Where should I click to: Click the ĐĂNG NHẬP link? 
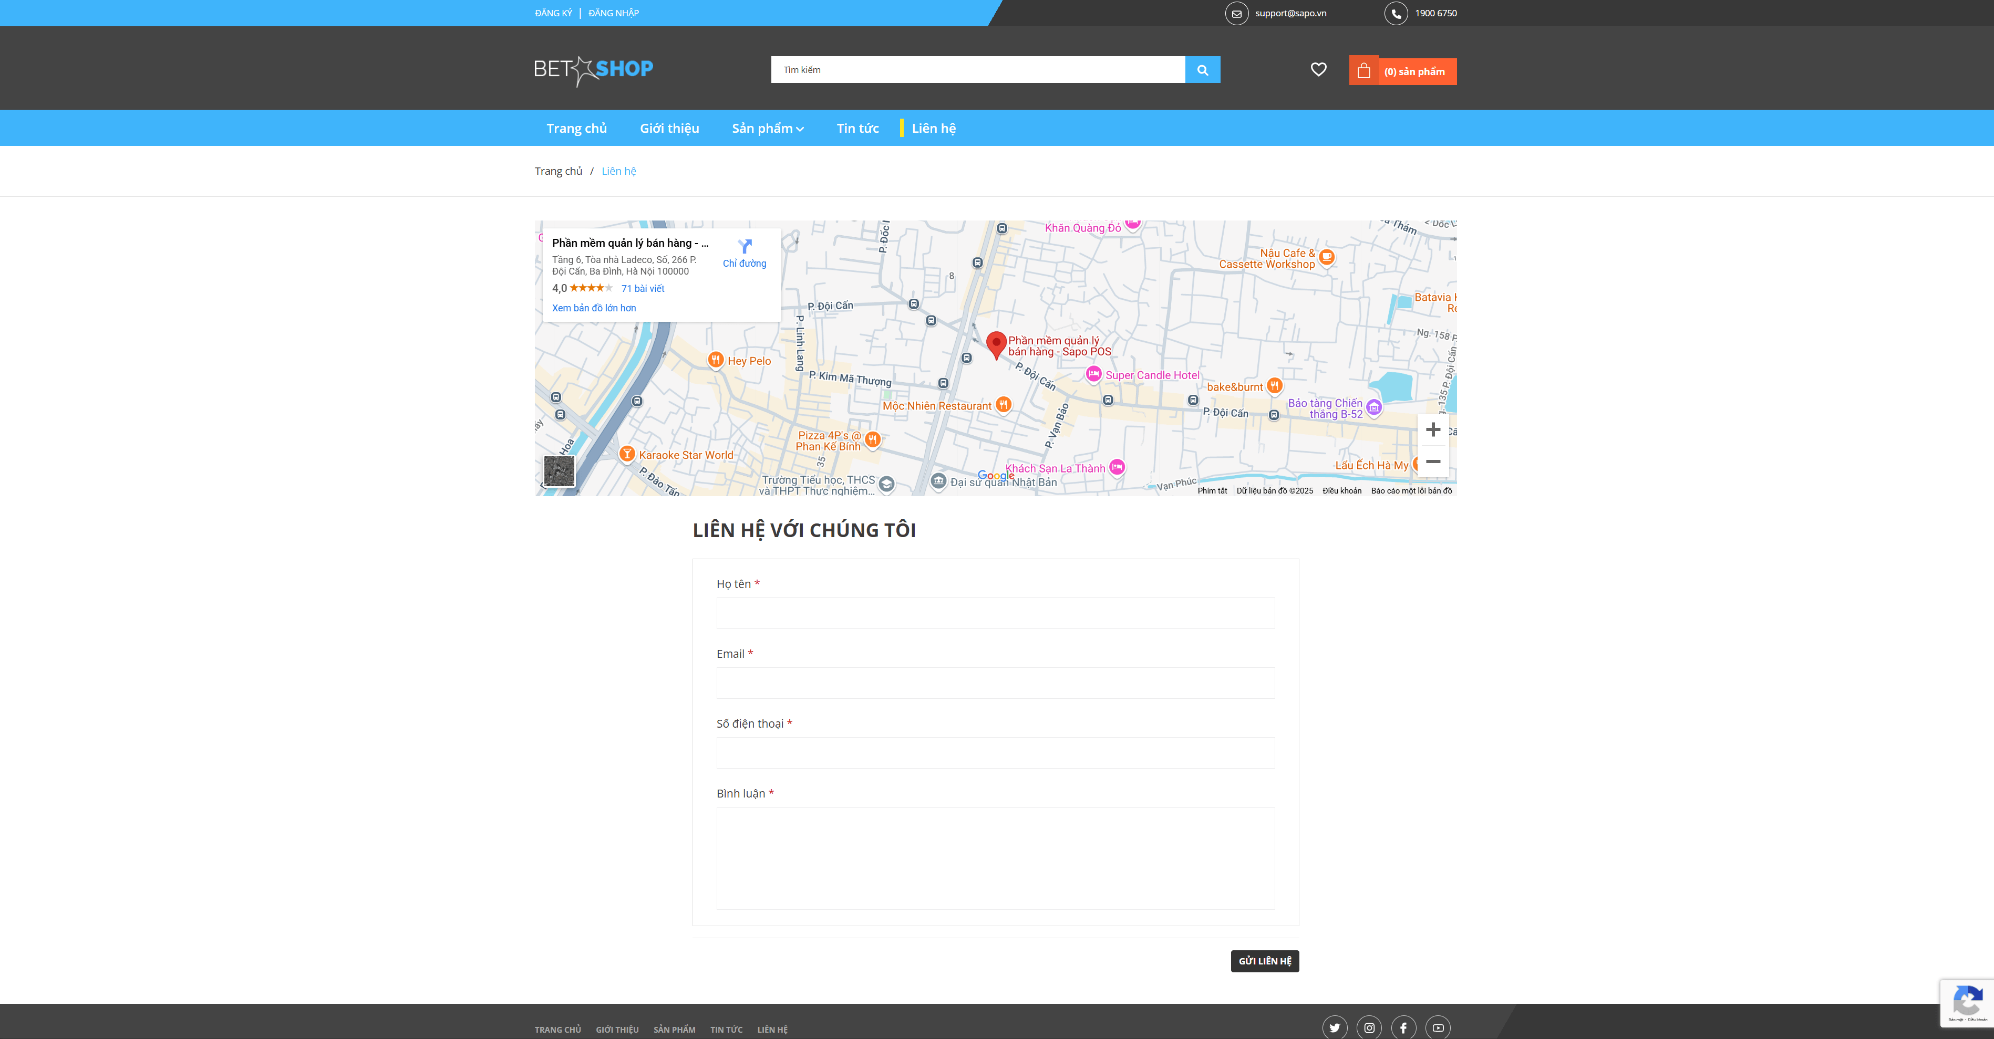click(x=613, y=13)
